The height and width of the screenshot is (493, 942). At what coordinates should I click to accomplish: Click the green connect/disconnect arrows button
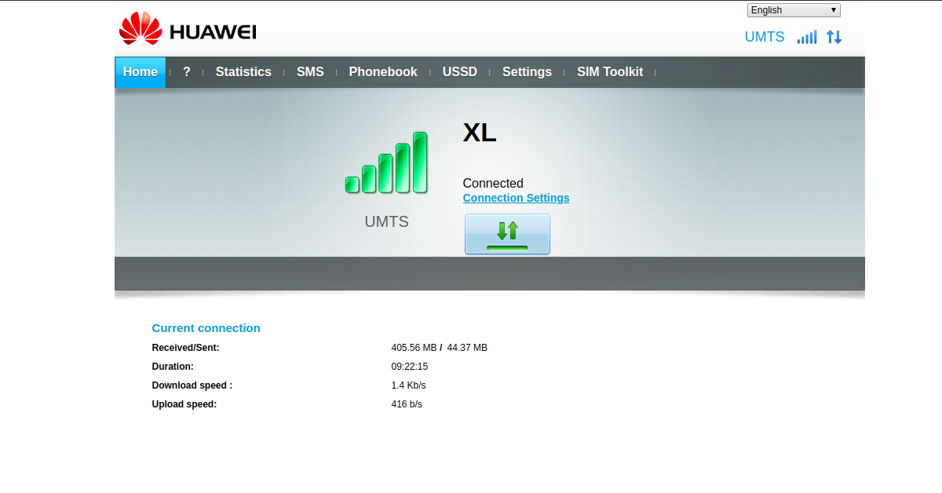(507, 234)
